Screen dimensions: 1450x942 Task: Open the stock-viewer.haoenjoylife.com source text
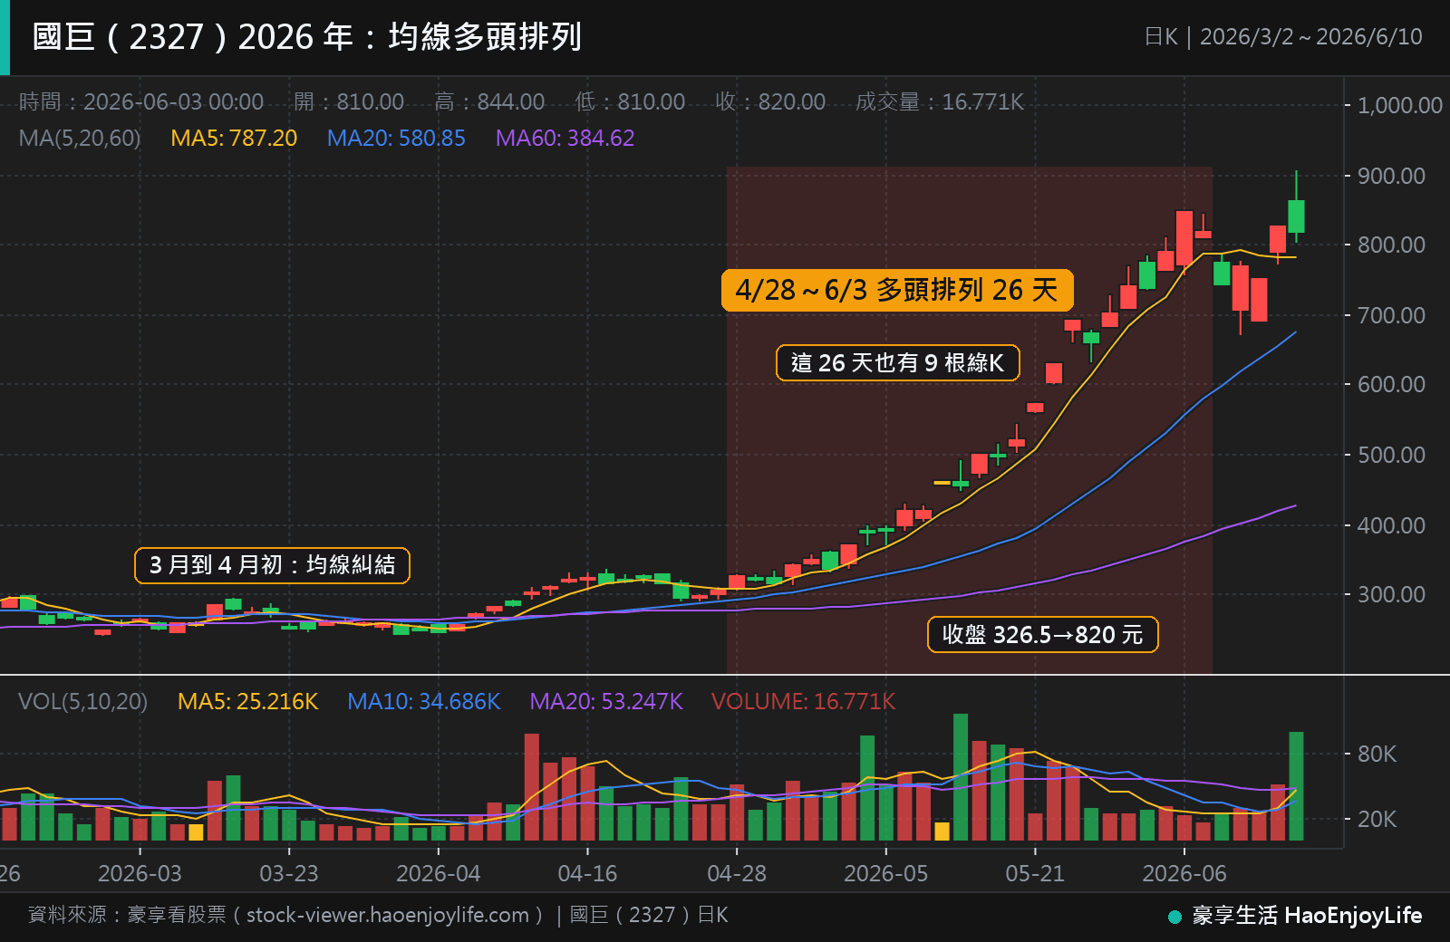point(388,915)
